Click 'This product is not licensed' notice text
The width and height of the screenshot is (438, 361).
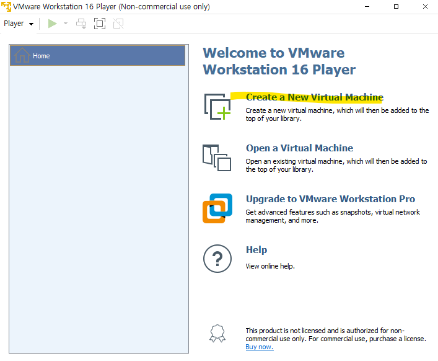336,335
